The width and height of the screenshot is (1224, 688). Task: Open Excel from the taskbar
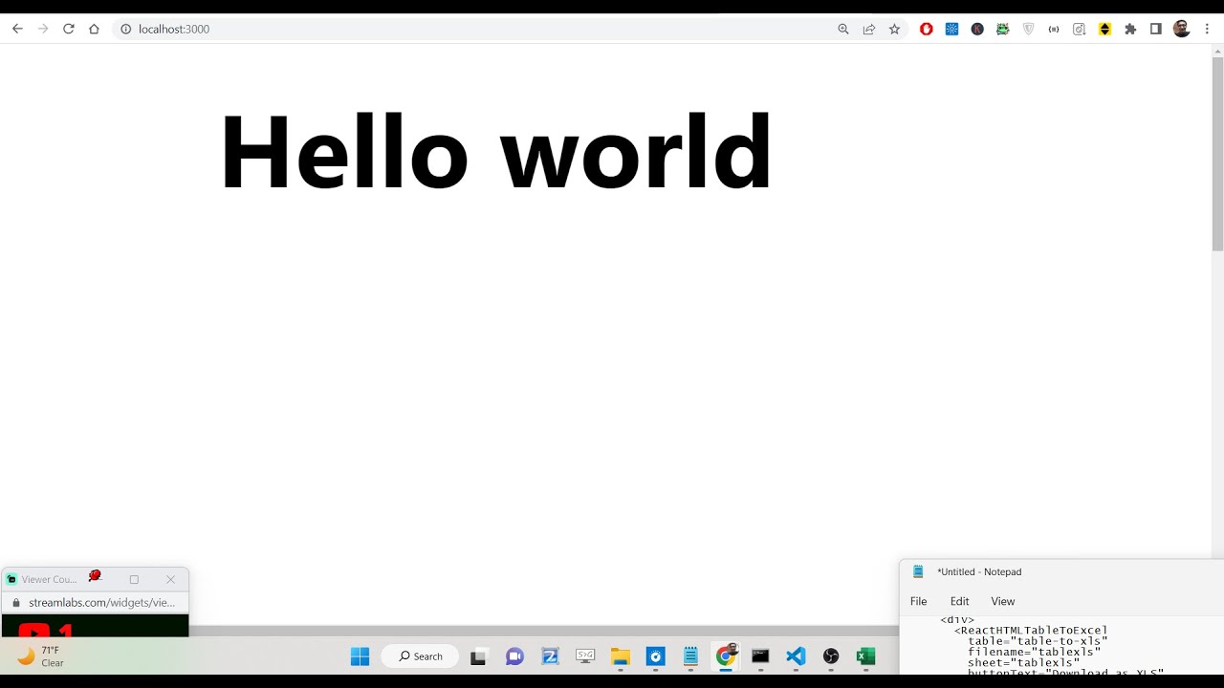coord(865,656)
